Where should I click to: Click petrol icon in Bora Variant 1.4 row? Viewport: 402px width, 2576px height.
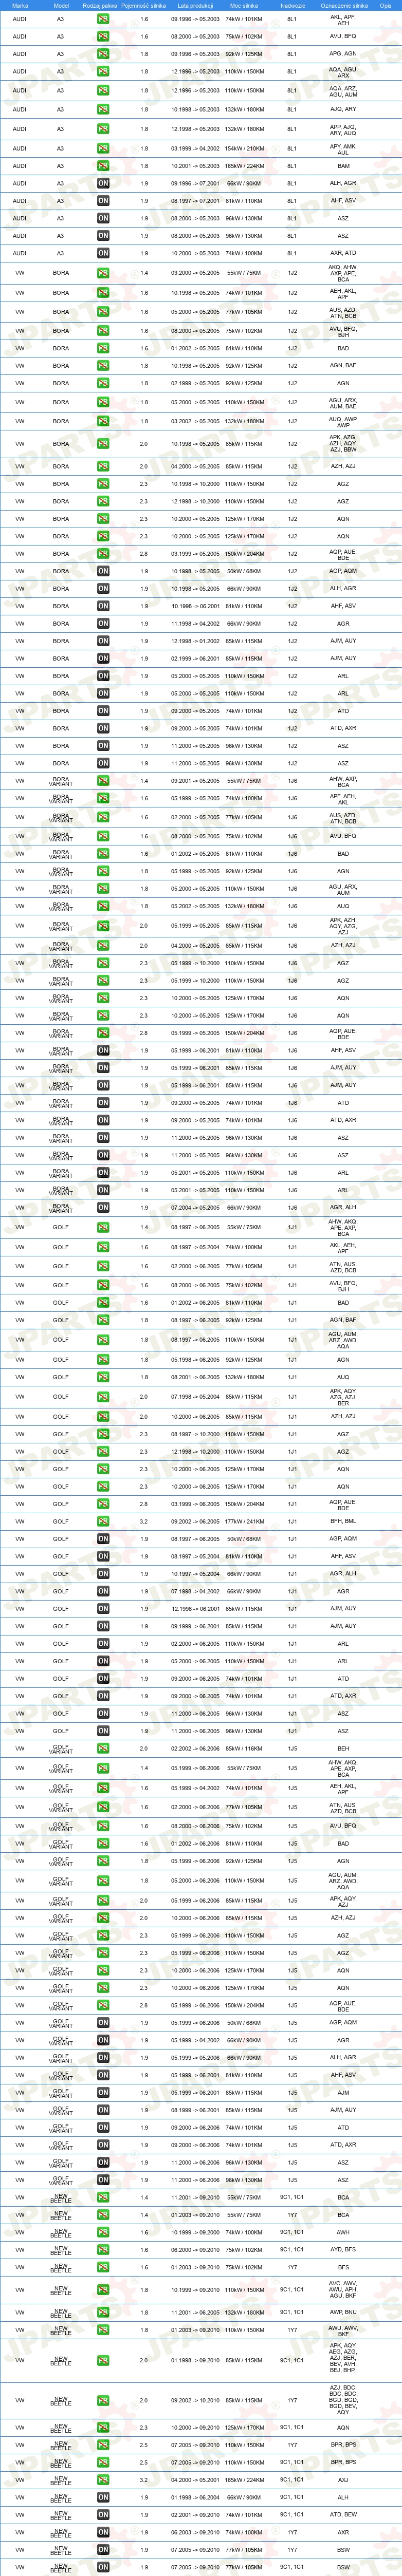tap(103, 780)
